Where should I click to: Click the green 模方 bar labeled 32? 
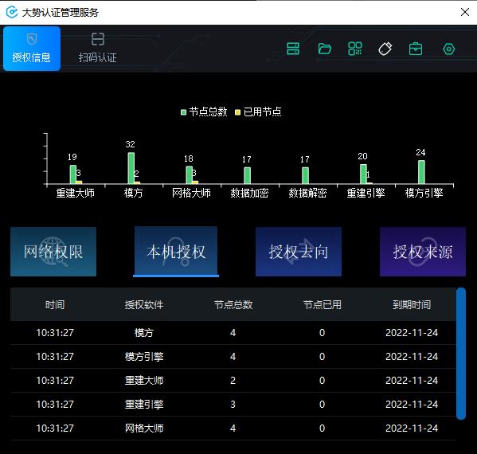[x=131, y=168]
